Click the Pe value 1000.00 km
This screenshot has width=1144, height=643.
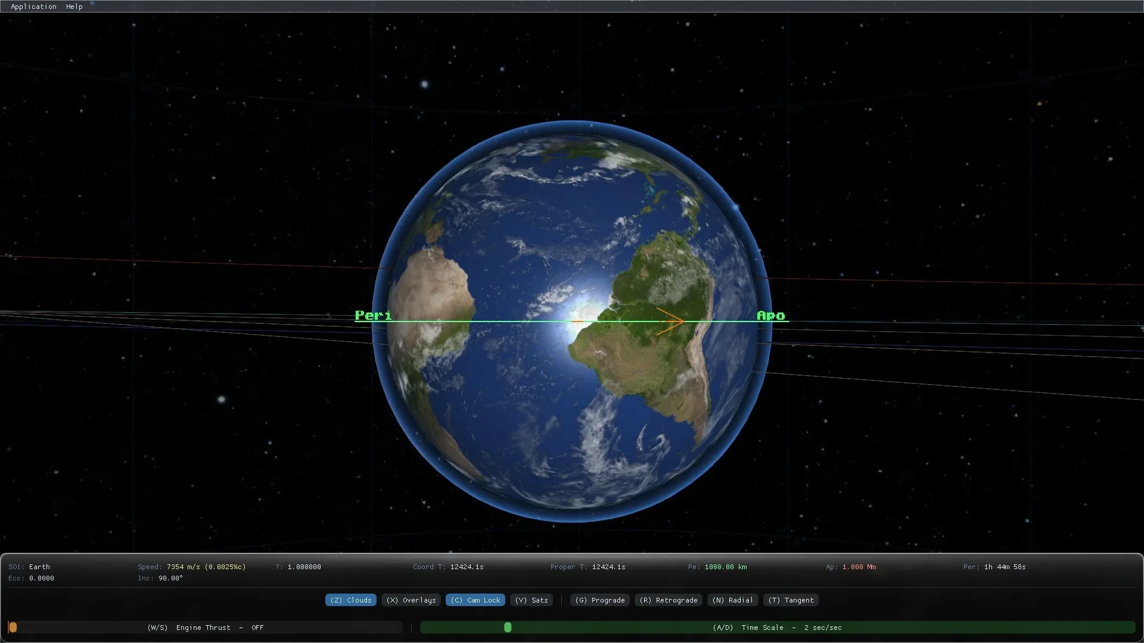(x=726, y=567)
